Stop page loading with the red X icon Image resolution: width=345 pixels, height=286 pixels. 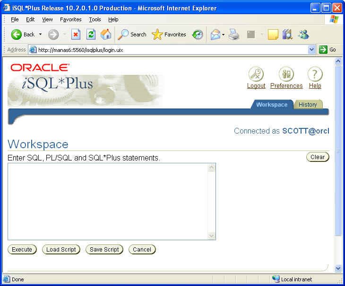pyautogui.click(x=76, y=34)
